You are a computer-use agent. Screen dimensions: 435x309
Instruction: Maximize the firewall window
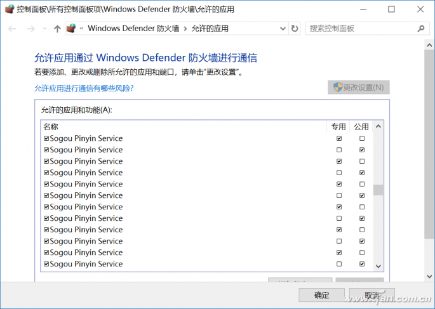point(391,9)
